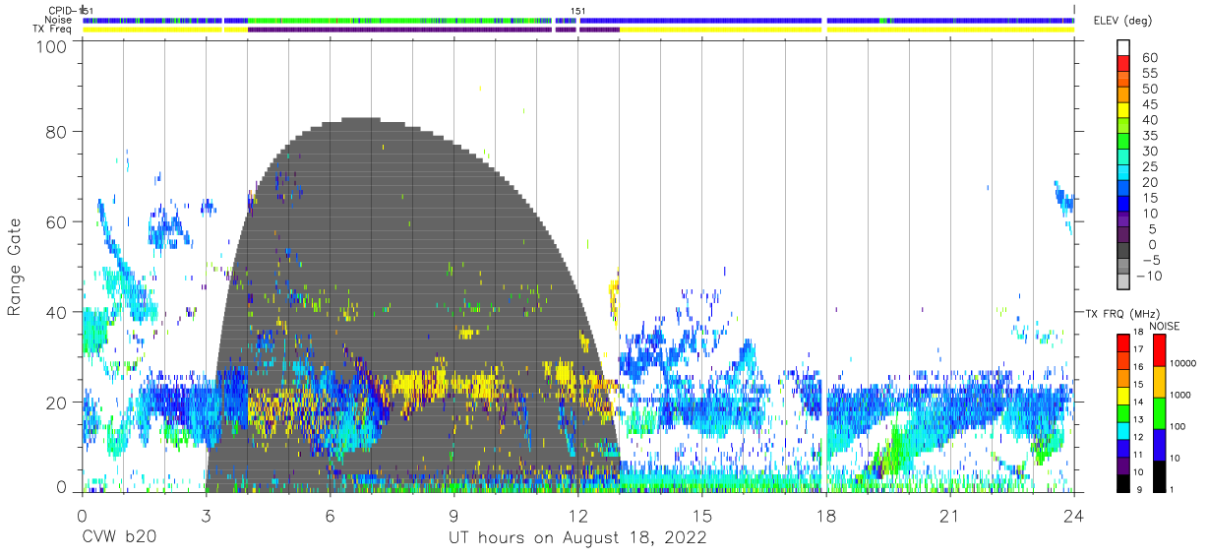The width and height of the screenshot is (1208, 558).
Task: Click the 'NOISE' legend title
Action: tap(1164, 326)
